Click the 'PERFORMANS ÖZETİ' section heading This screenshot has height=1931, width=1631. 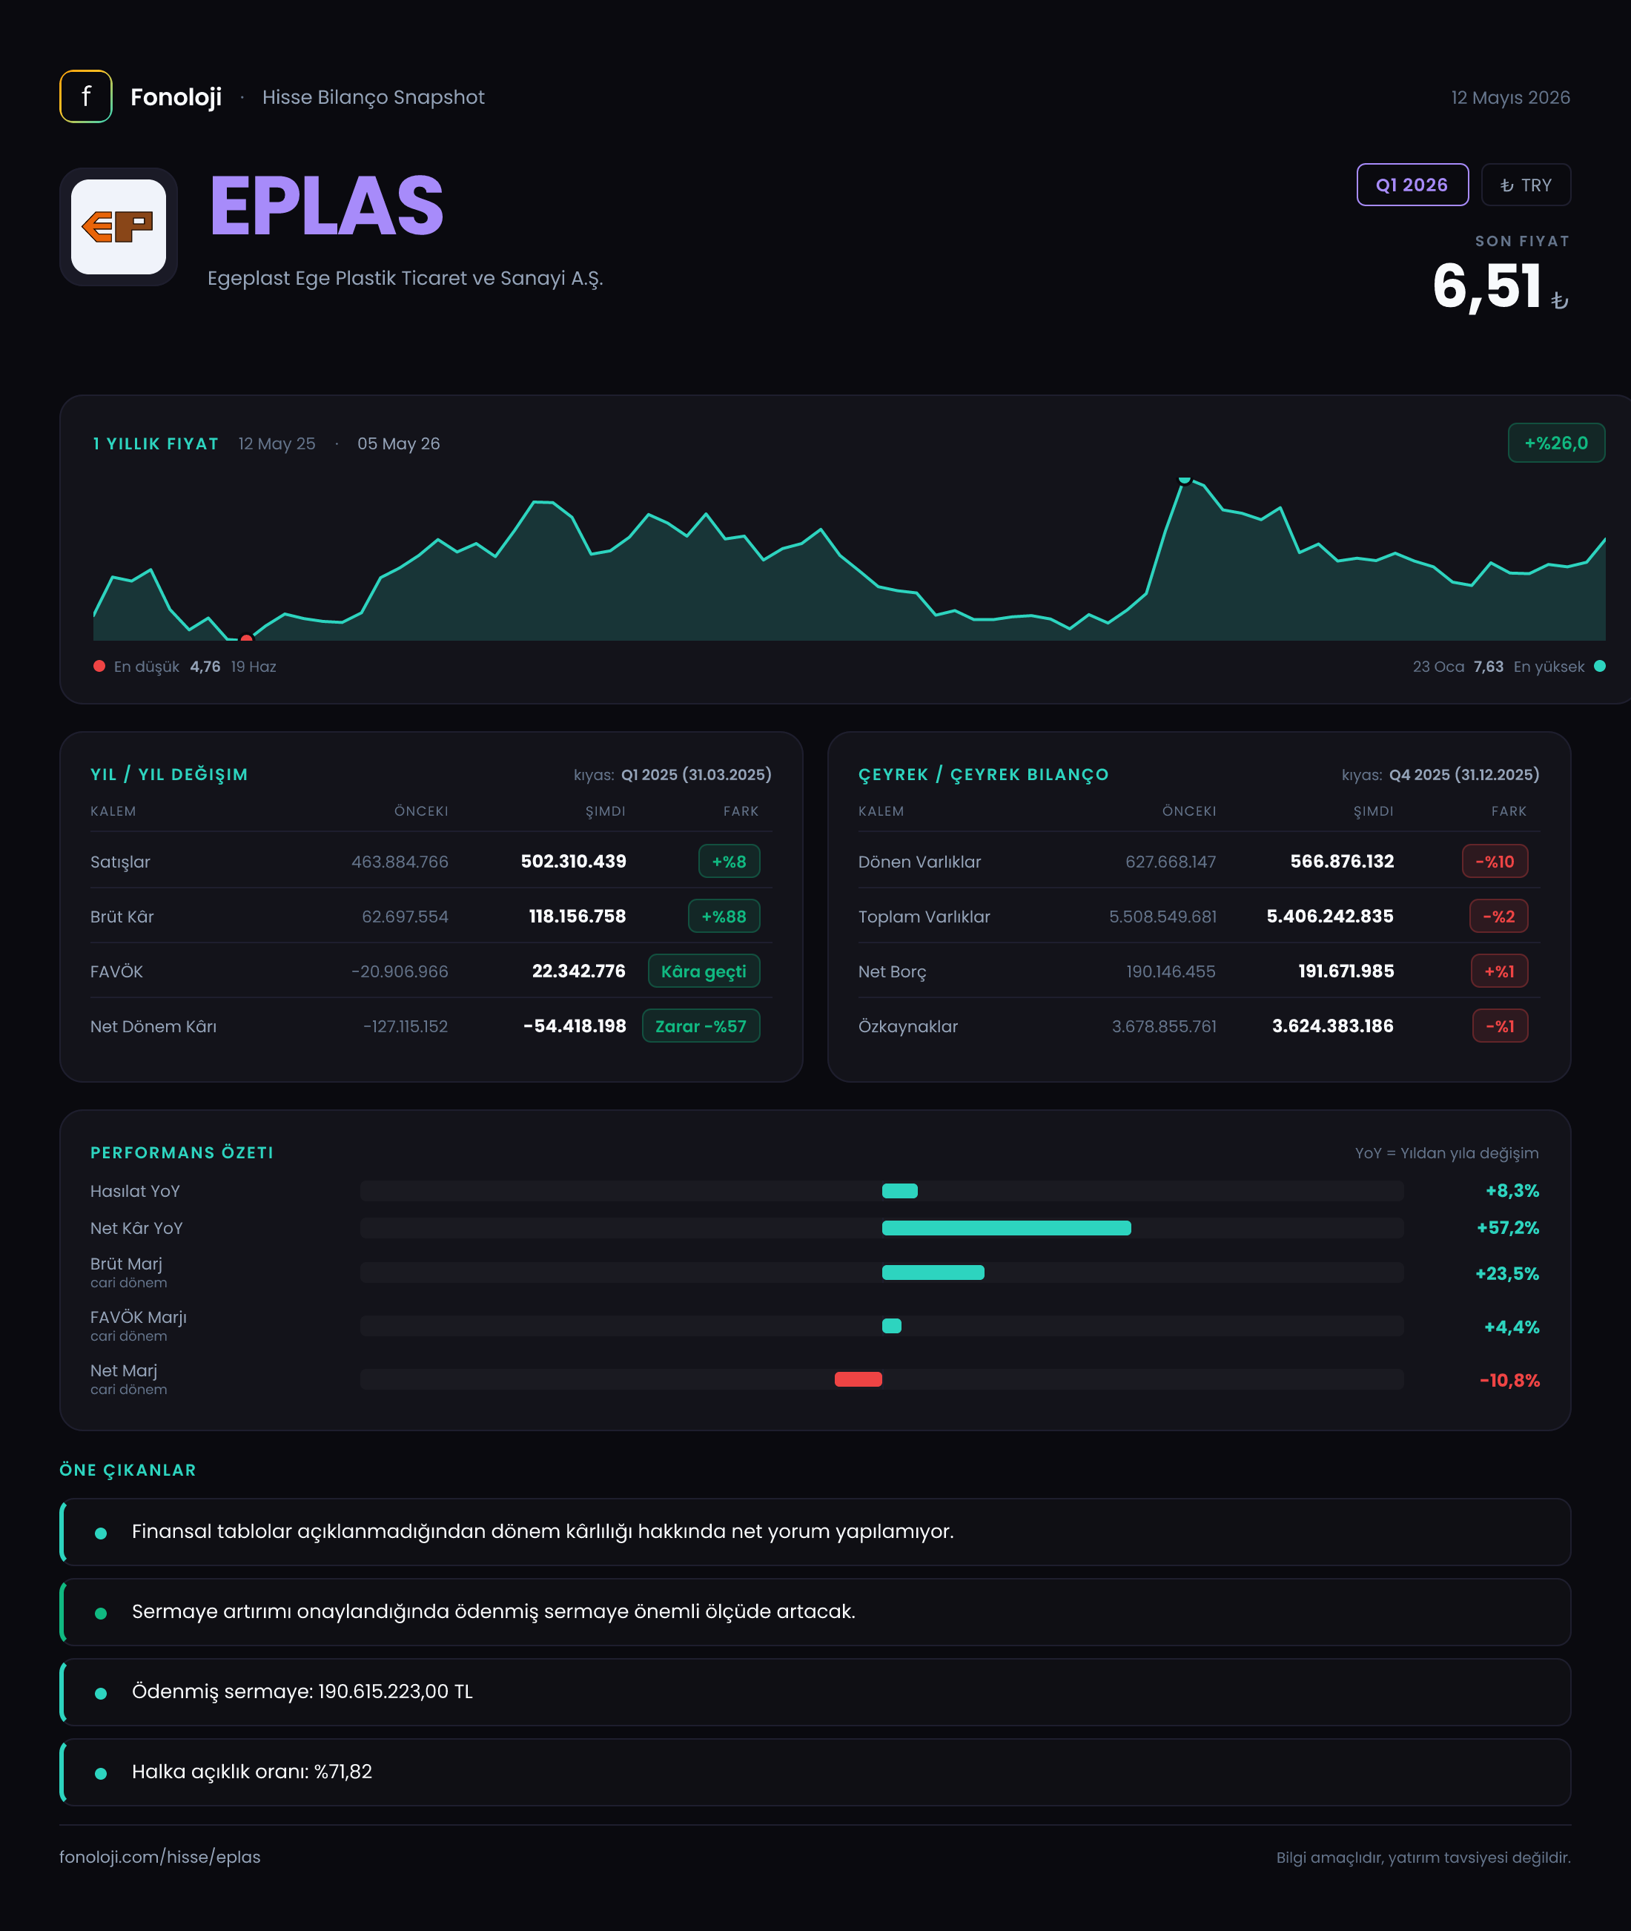pos(182,1152)
